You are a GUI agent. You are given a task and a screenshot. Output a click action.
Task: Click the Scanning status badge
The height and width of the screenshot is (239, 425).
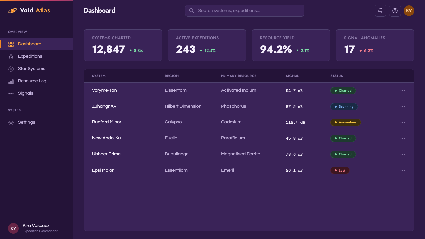[x=344, y=107]
